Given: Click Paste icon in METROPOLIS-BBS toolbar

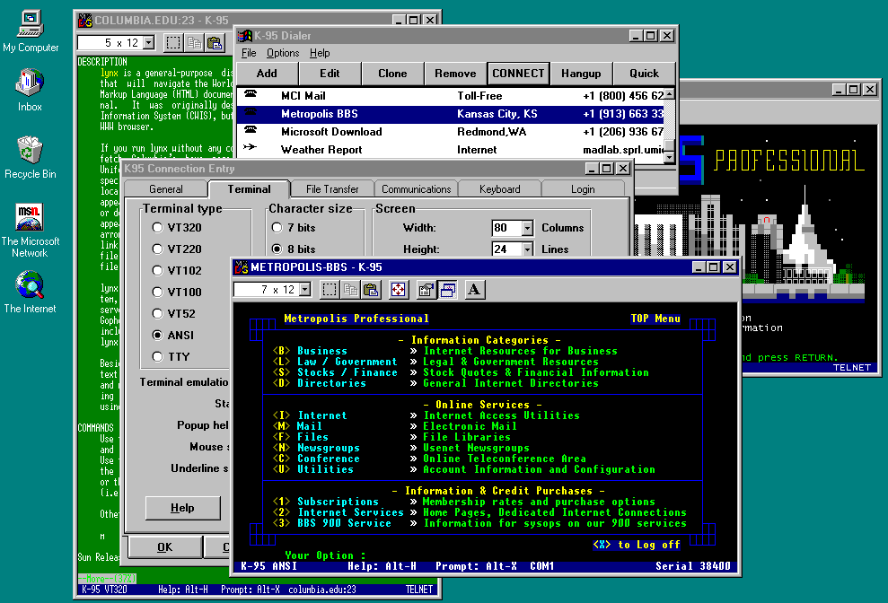Looking at the screenshot, I should (370, 289).
